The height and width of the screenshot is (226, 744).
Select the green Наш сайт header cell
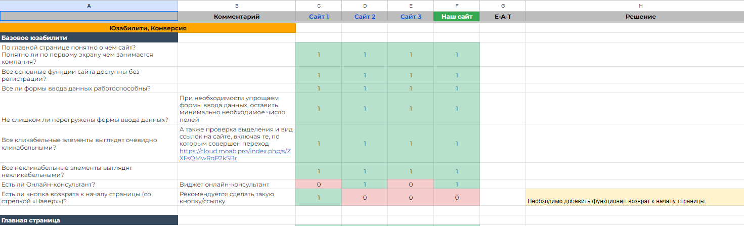click(457, 17)
